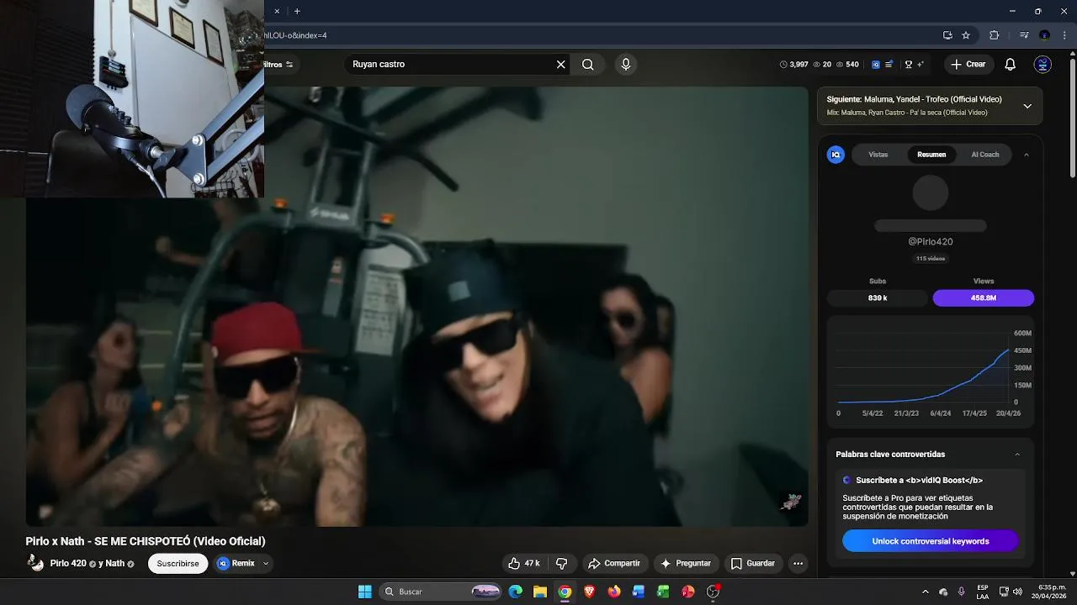Viewport: 1077px width, 605px height.
Task: Click the Pirlo 420 channel avatar
Action: [x=35, y=563]
